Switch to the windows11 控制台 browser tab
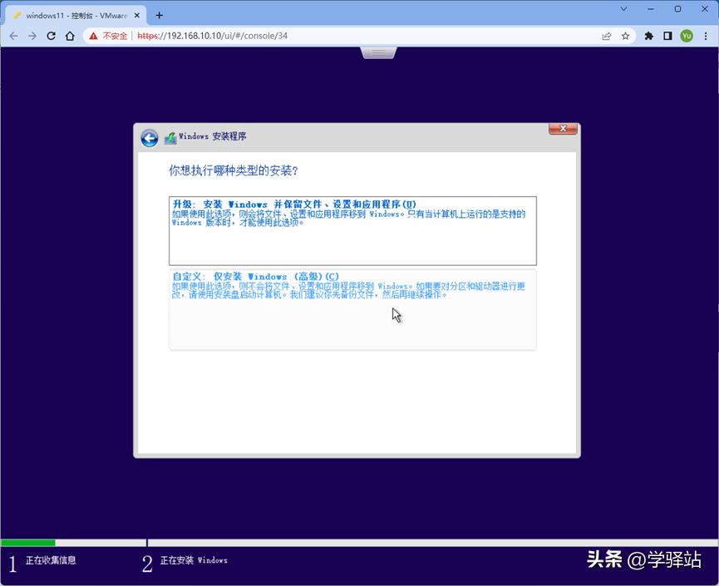 coord(66,14)
